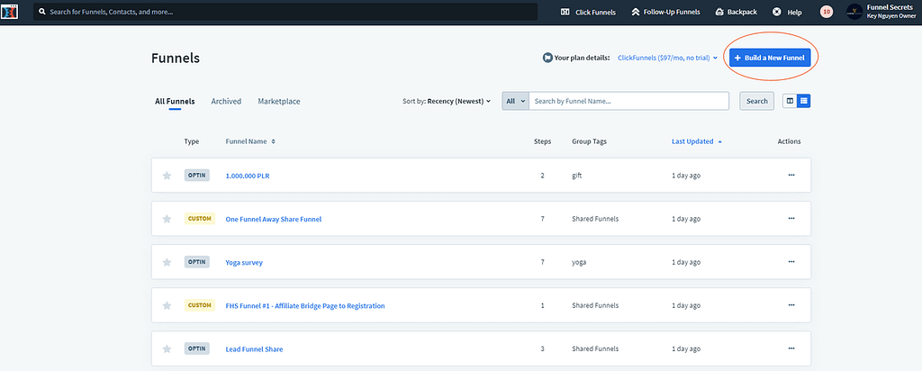Viewport: 922px width, 371px height.
Task: Open the Click Funnels top menu
Action: point(588,12)
